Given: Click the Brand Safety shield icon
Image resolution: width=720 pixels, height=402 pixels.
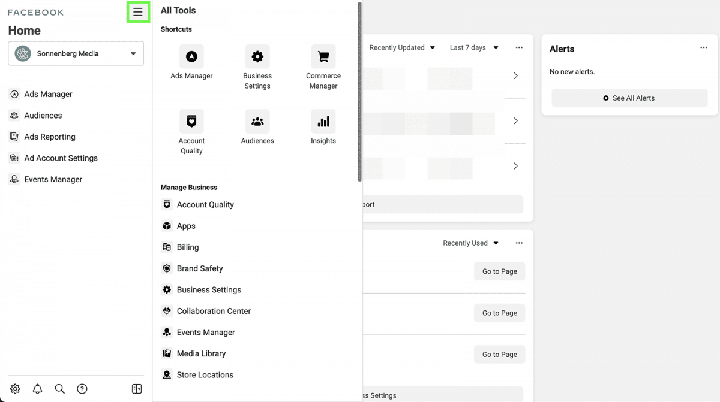Looking at the screenshot, I should (x=167, y=268).
